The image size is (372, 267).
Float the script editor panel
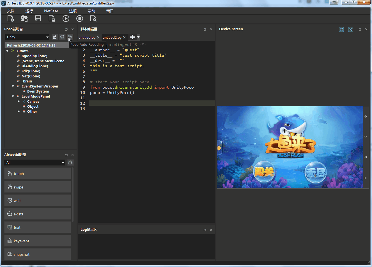coord(205,29)
